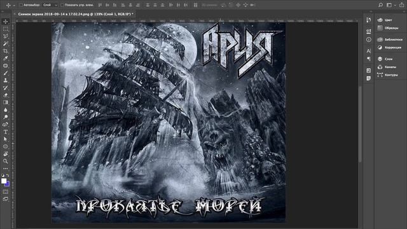Open the Paragraph panel icon
This screenshot has width=407, height=229.
369,59
